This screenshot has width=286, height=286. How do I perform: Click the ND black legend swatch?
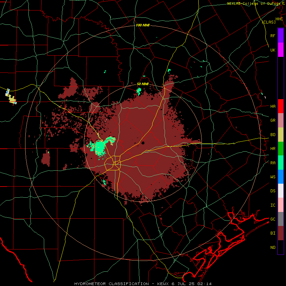pos(281,247)
